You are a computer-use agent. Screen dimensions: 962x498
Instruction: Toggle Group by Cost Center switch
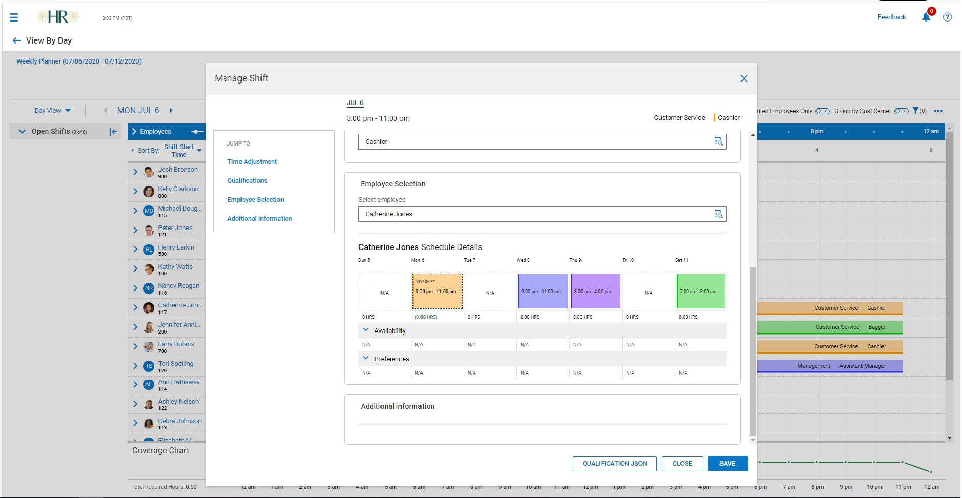(x=901, y=111)
